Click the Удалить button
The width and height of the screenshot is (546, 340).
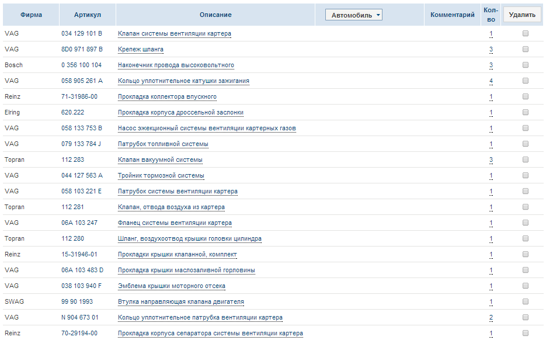tap(522, 15)
